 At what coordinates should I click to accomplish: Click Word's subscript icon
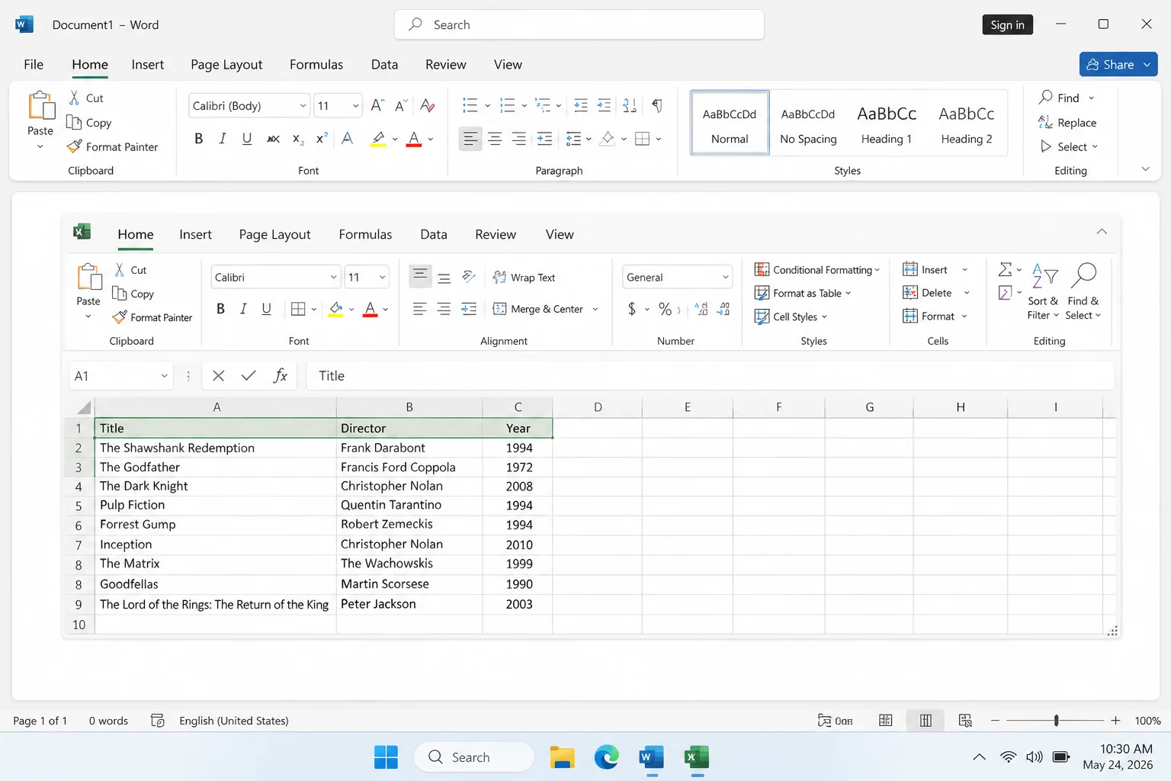click(x=298, y=139)
